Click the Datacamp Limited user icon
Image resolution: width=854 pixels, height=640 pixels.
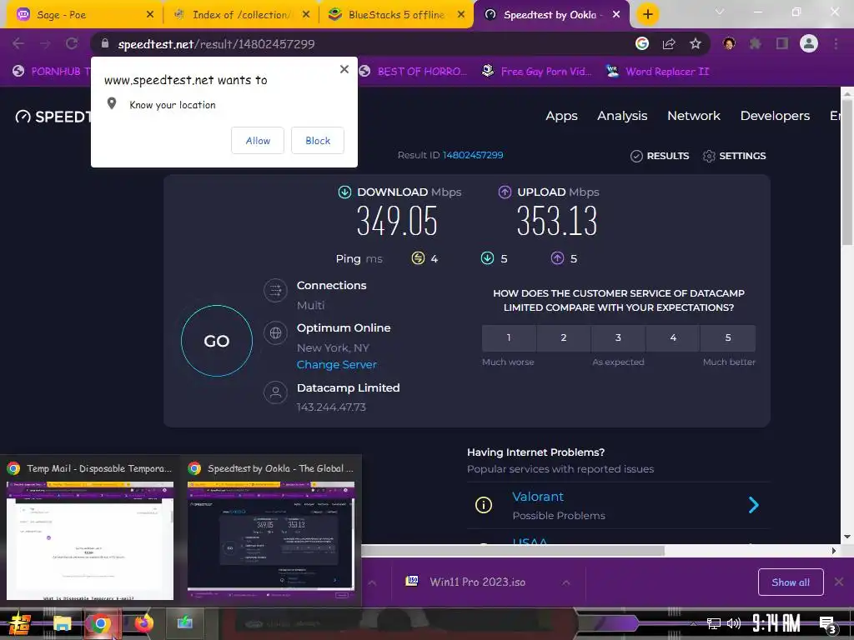(x=275, y=392)
